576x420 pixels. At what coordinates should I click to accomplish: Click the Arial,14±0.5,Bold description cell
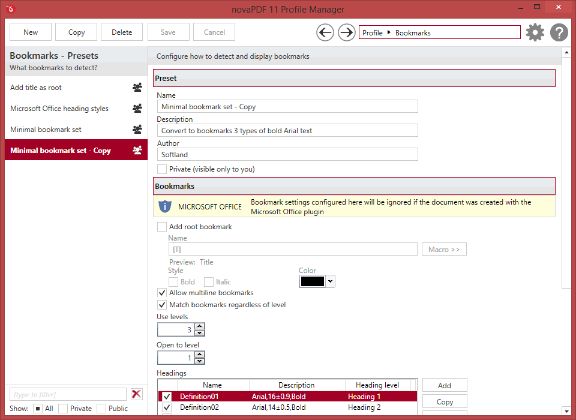click(x=279, y=407)
